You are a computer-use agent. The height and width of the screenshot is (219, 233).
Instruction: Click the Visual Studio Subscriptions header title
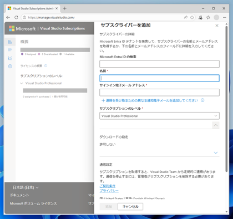coord(63,28)
